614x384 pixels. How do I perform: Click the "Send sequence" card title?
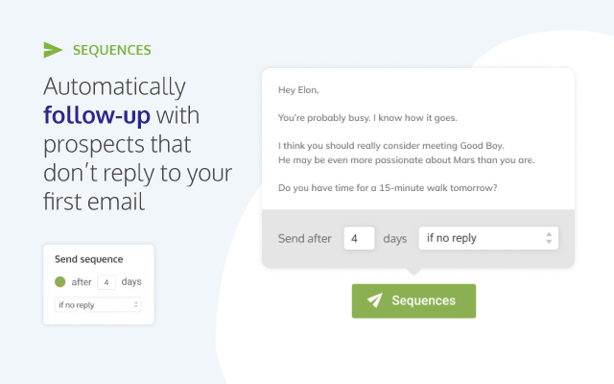click(89, 259)
